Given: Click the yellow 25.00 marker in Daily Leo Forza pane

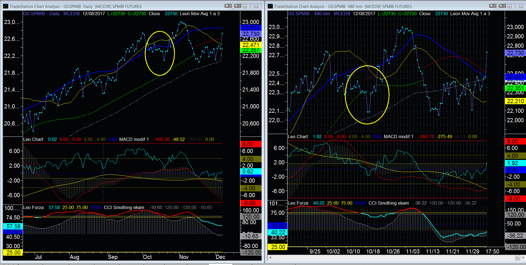Looking at the screenshot, I should click(13, 252).
